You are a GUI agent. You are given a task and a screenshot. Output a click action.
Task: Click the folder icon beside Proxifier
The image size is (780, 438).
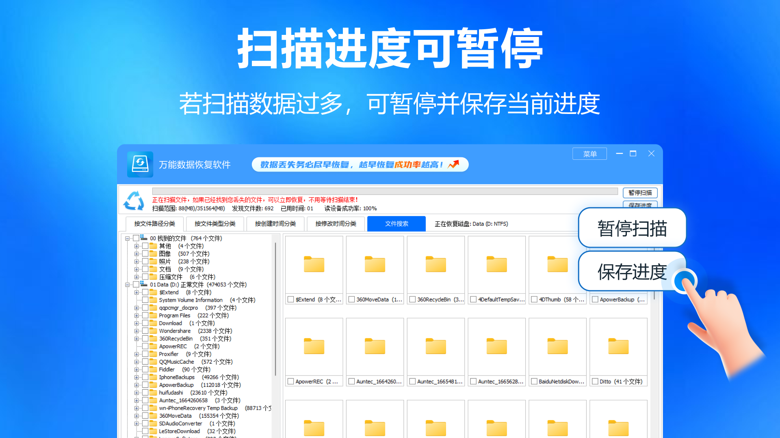click(x=153, y=354)
